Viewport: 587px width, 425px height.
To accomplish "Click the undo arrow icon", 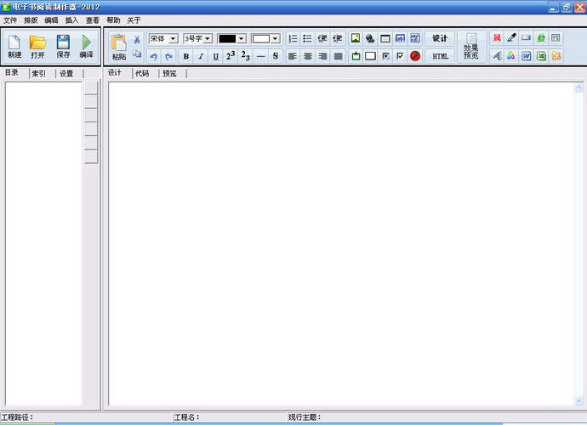I will [x=153, y=56].
